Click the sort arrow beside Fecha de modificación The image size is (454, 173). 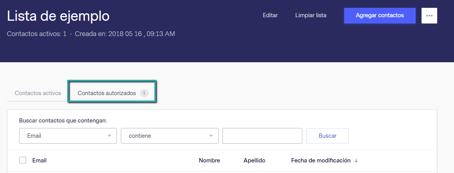point(356,161)
